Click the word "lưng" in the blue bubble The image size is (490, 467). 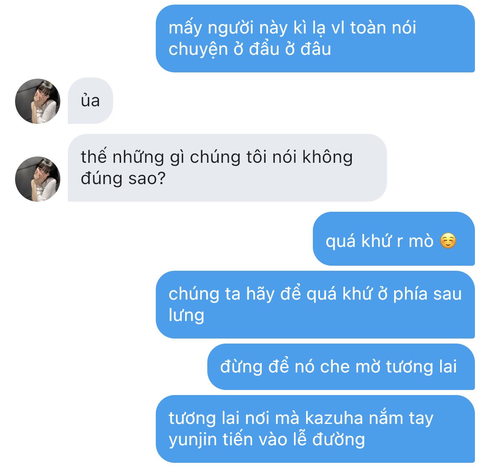point(186,316)
